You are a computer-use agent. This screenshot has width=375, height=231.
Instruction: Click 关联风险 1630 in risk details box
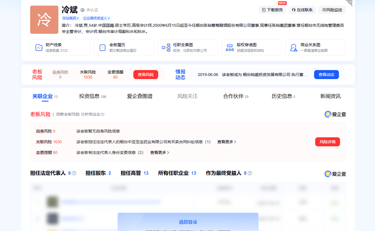49,142
